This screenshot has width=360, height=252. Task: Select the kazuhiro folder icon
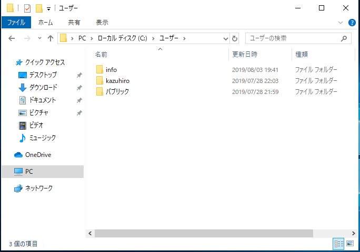click(99, 81)
